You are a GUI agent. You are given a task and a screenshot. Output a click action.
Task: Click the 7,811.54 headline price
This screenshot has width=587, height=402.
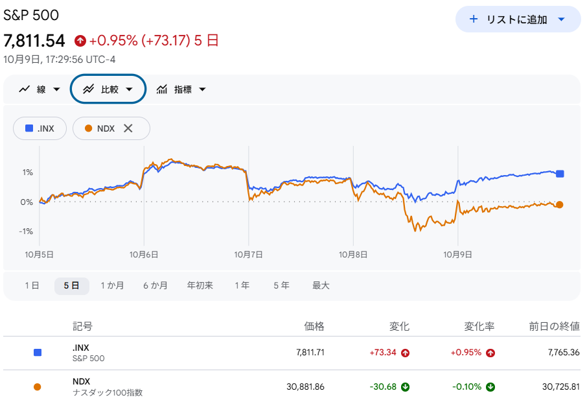[x=34, y=41]
